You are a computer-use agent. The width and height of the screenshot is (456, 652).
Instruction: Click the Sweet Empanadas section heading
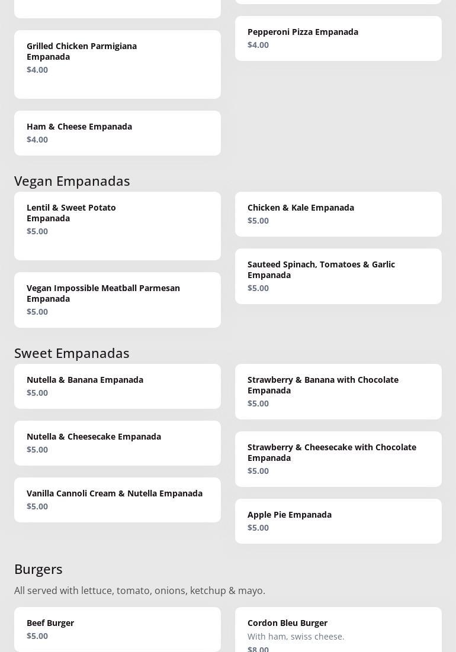tap(72, 353)
